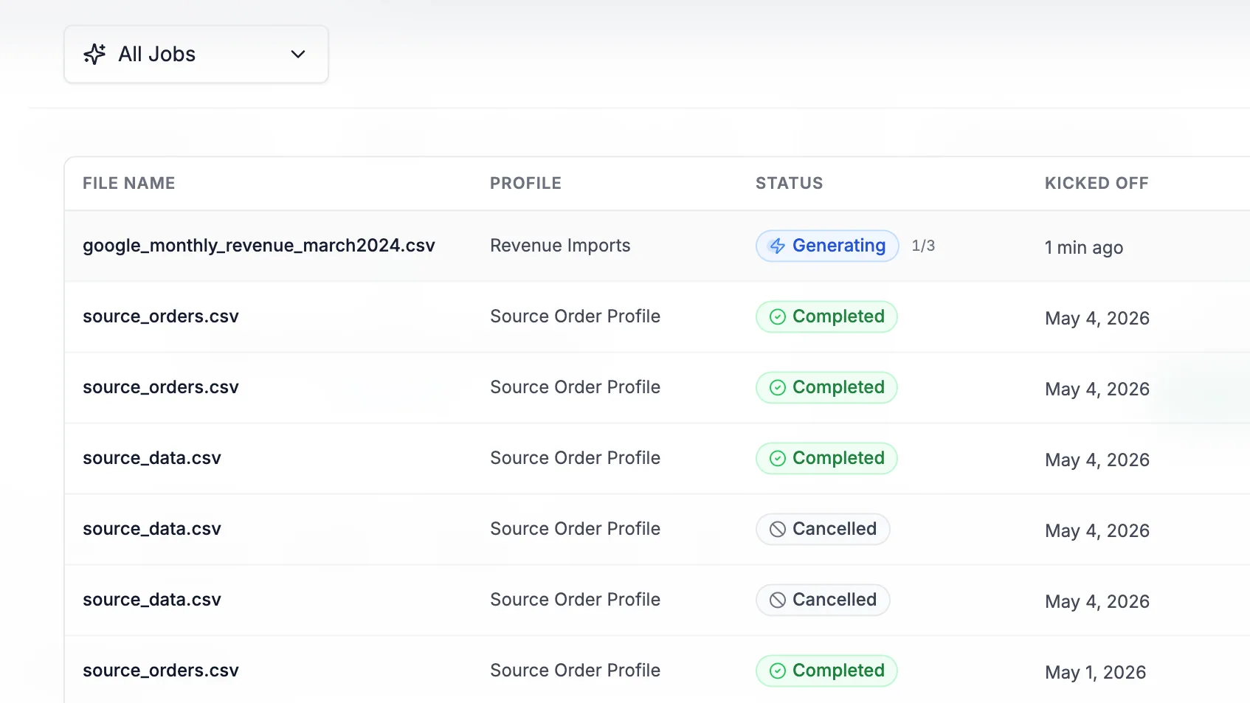The image size is (1250, 703).
Task: Open google_monthly_revenue_march2024.csv job row
Action: point(657,246)
